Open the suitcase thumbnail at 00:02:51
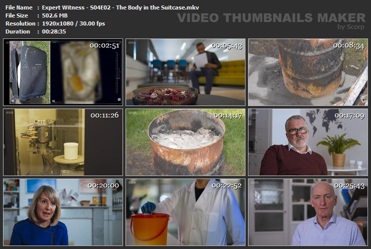371x249 pixels. (x=63, y=72)
